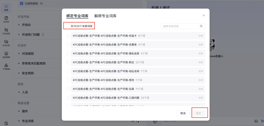264x126 pixels.
Task: Click the panda avatar in 机器人测试 panel
Action: pyautogui.click(x=211, y=45)
